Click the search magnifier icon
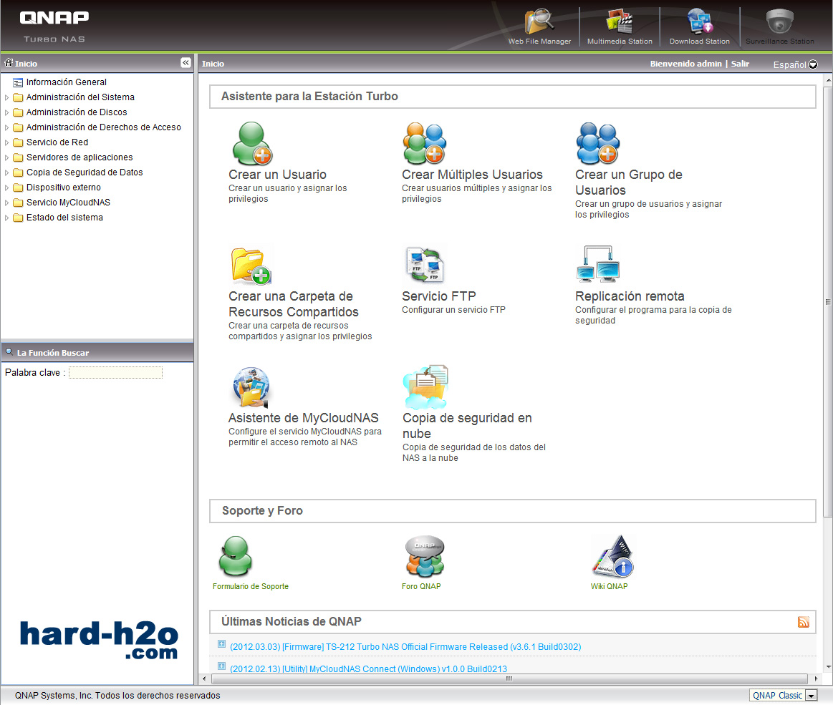The image size is (833, 705). [9, 351]
